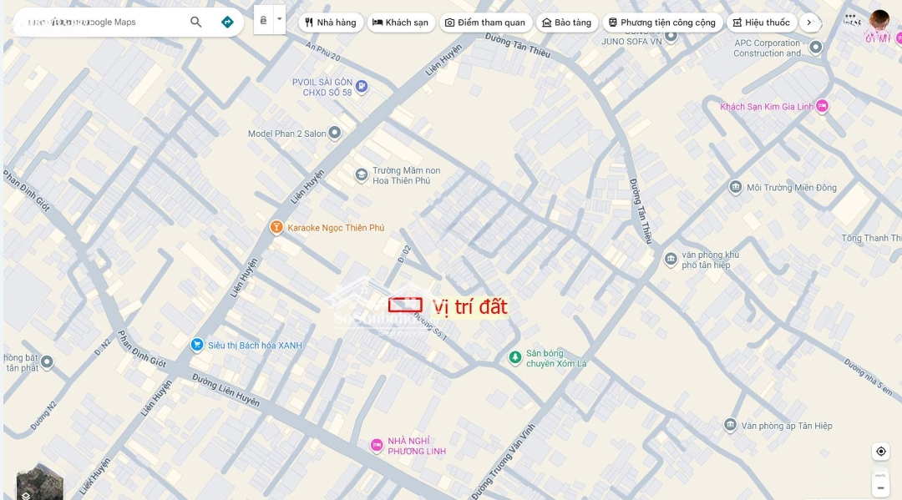Click the my location target button

(x=881, y=451)
